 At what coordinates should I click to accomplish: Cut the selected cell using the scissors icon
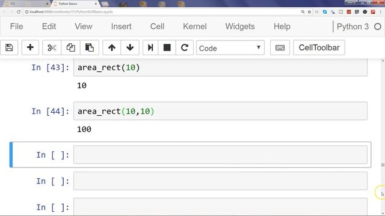[x=52, y=47]
